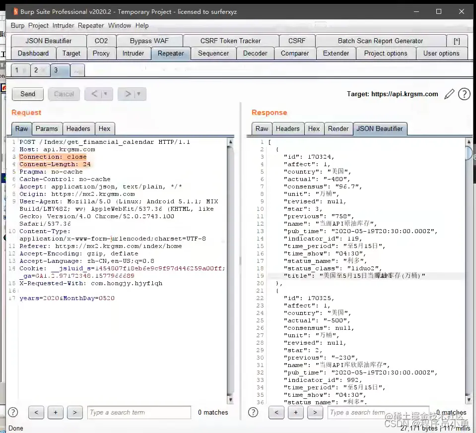
Task: Open the User options tab
Action: (x=441, y=54)
